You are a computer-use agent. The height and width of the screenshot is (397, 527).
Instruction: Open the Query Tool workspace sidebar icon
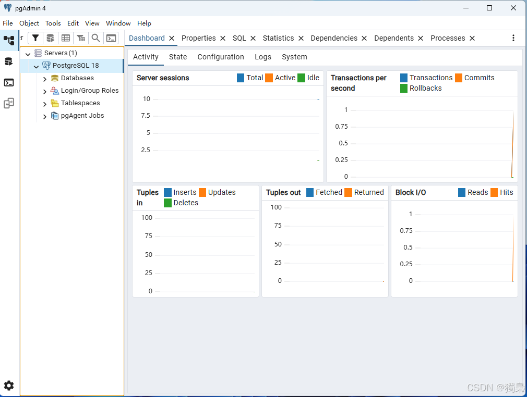(x=9, y=61)
